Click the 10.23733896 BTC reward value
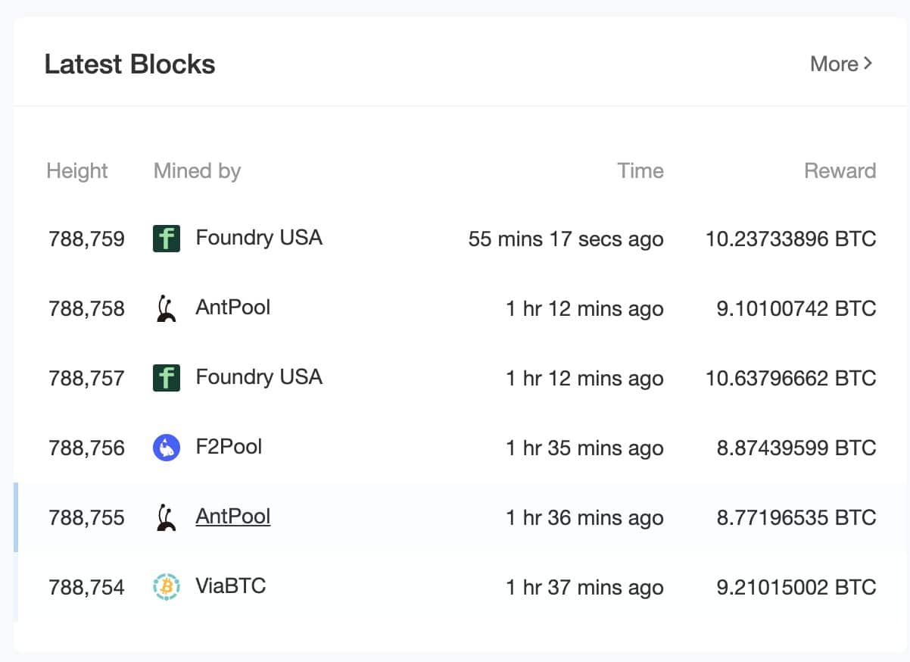The height and width of the screenshot is (662, 910). tap(790, 239)
